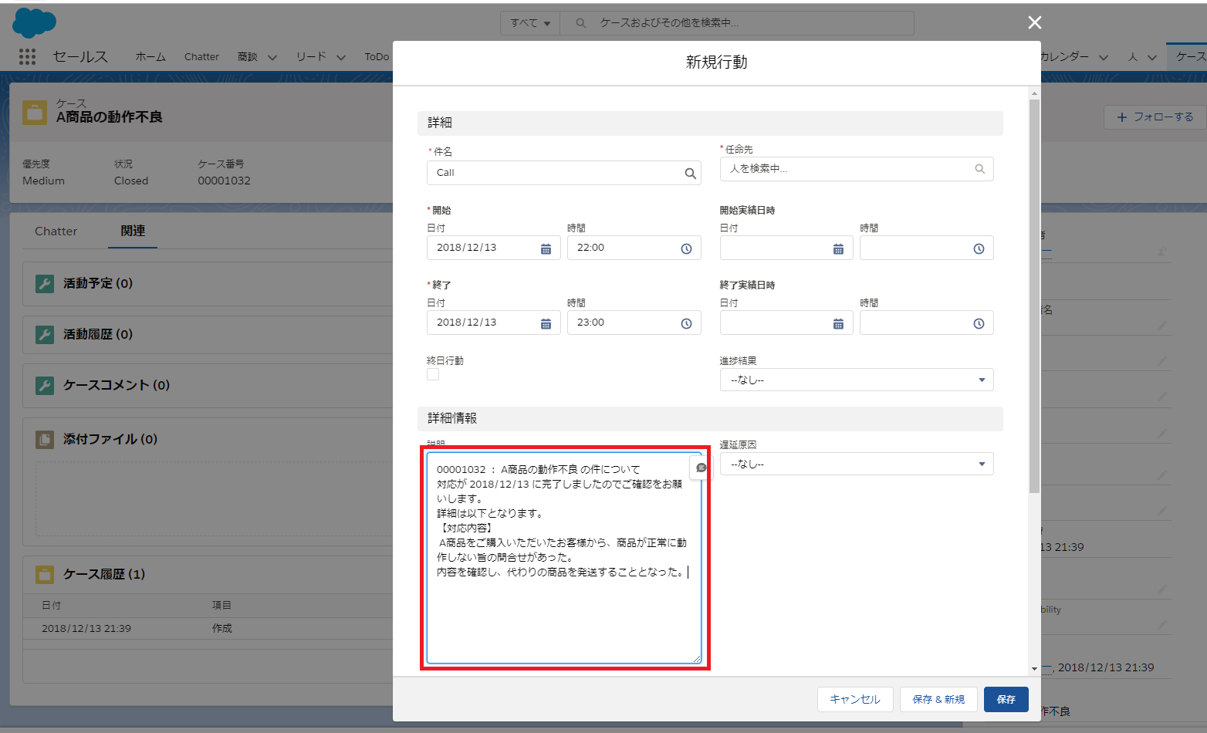
Task: Click the セールス app name
Action: click(x=80, y=56)
